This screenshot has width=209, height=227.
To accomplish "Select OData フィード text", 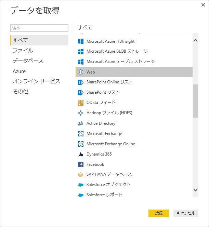I will [x=101, y=103].
